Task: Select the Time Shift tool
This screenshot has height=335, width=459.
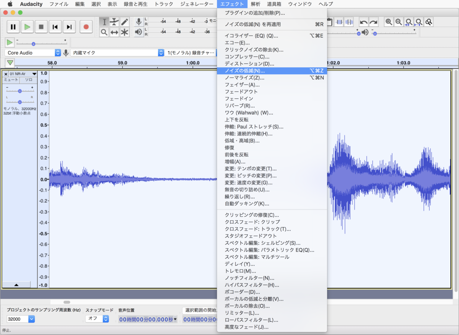Action: click(114, 32)
